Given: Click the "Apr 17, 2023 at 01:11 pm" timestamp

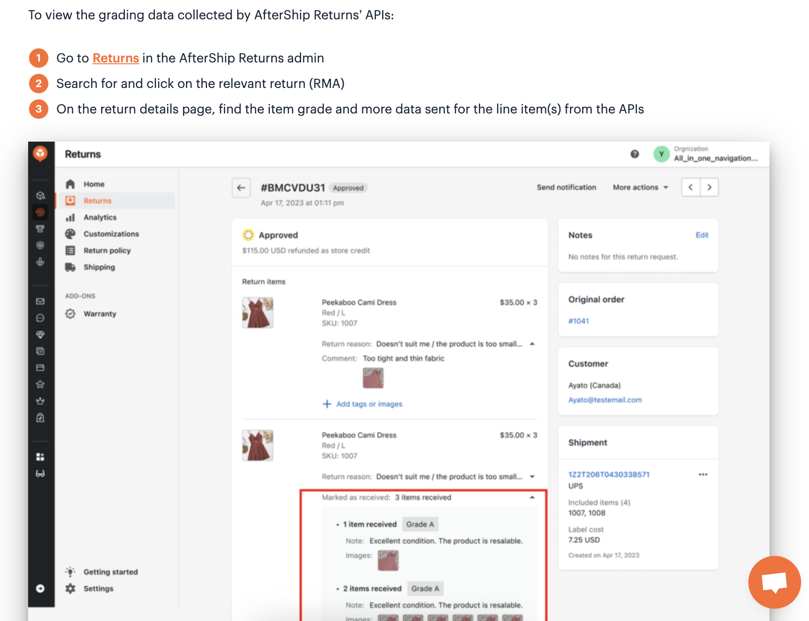Looking at the screenshot, I should point(302,203).
